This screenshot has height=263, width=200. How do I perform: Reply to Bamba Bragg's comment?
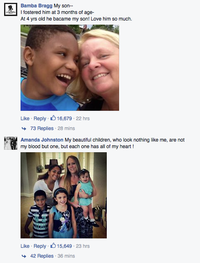click(40, 119)
